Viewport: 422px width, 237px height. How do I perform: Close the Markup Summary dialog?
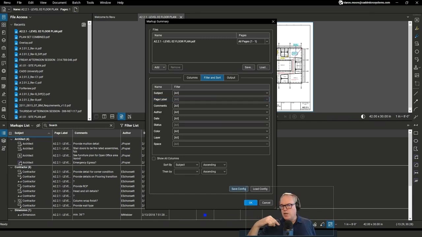tap(273, 22)
